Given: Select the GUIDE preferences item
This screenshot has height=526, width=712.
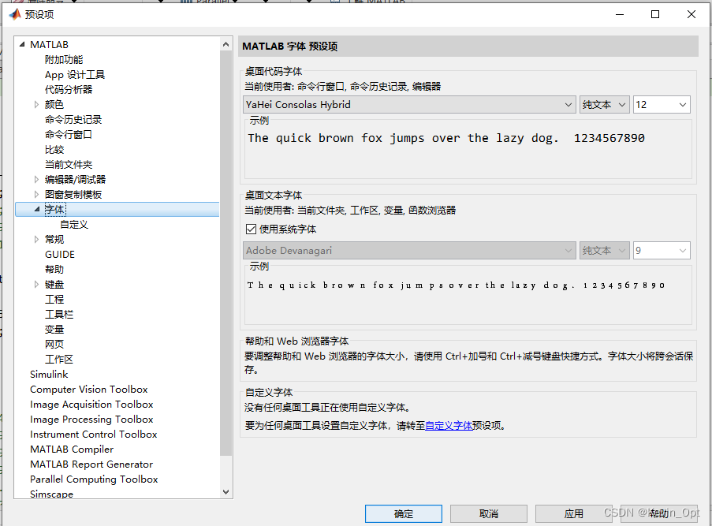Looking at the screenshot, I should coord(59,254).
